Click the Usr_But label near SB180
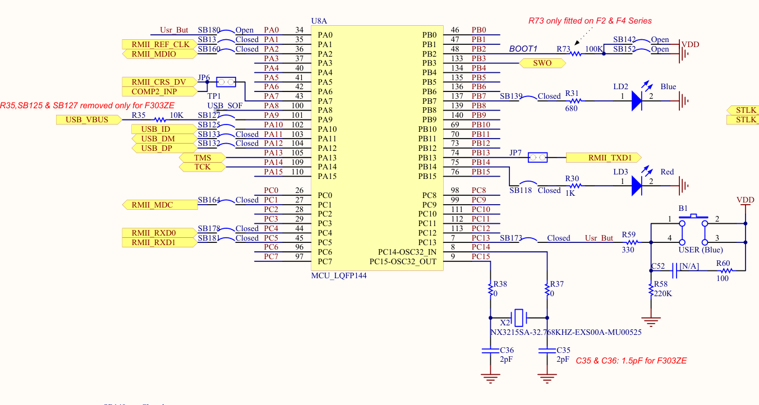The image size is (759, 405). point(174,30)
